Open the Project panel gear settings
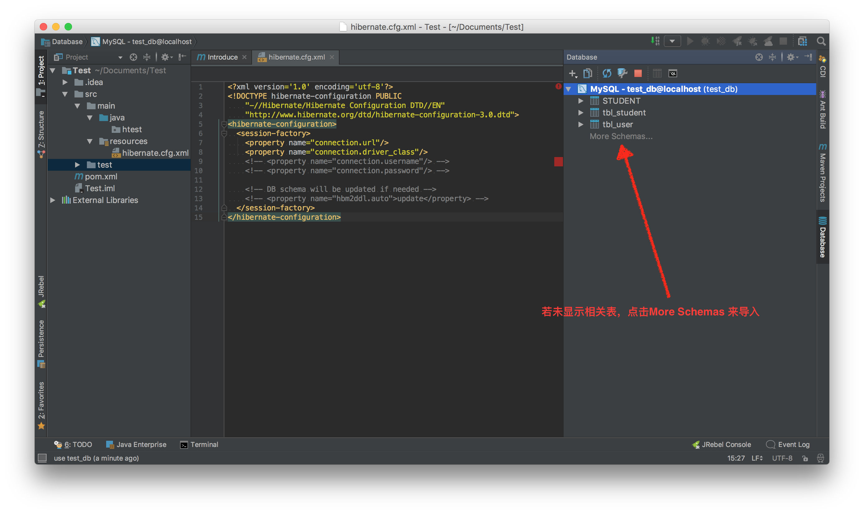 [x=167, y=57]
